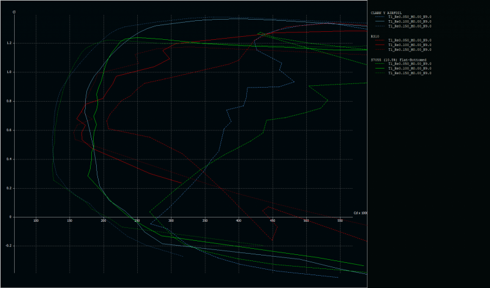Select the R310 legend heading
This screenshot has width=490, height=288.
pyautogui.click(x=375, y=36)
